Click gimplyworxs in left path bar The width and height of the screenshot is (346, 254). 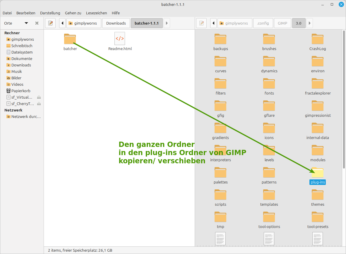[83, 23]
